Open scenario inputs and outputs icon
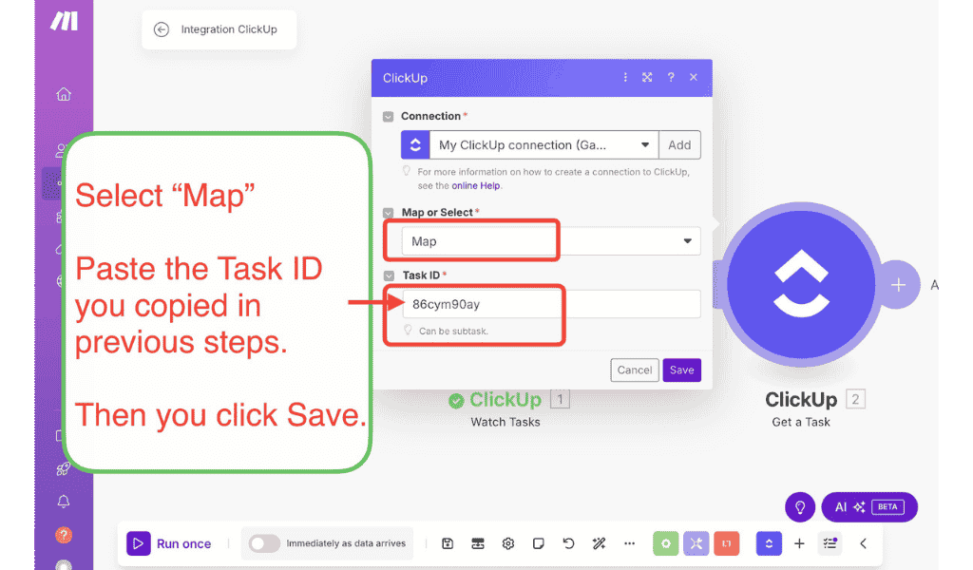The height and width of the screenshot is (570, 973). (x=478, y=544)
